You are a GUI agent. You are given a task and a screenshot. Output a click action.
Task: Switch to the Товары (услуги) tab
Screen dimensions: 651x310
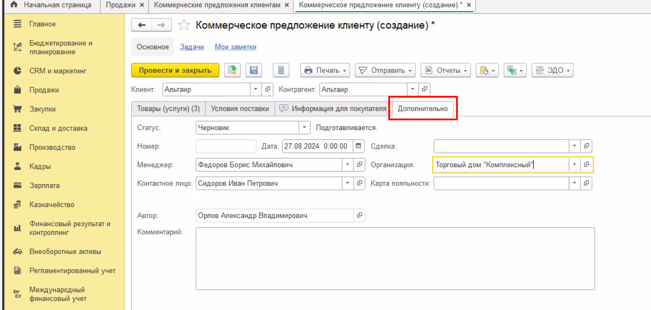pos(168,109)
